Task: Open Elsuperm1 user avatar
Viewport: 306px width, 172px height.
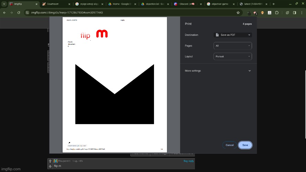Action: [56, 161]
